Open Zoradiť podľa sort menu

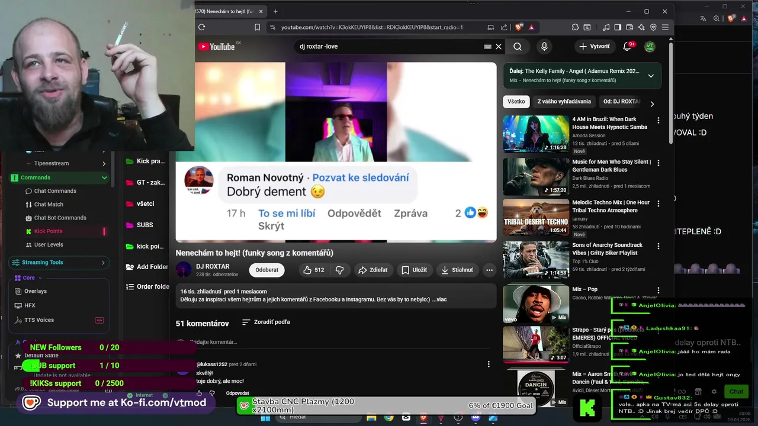266,322
